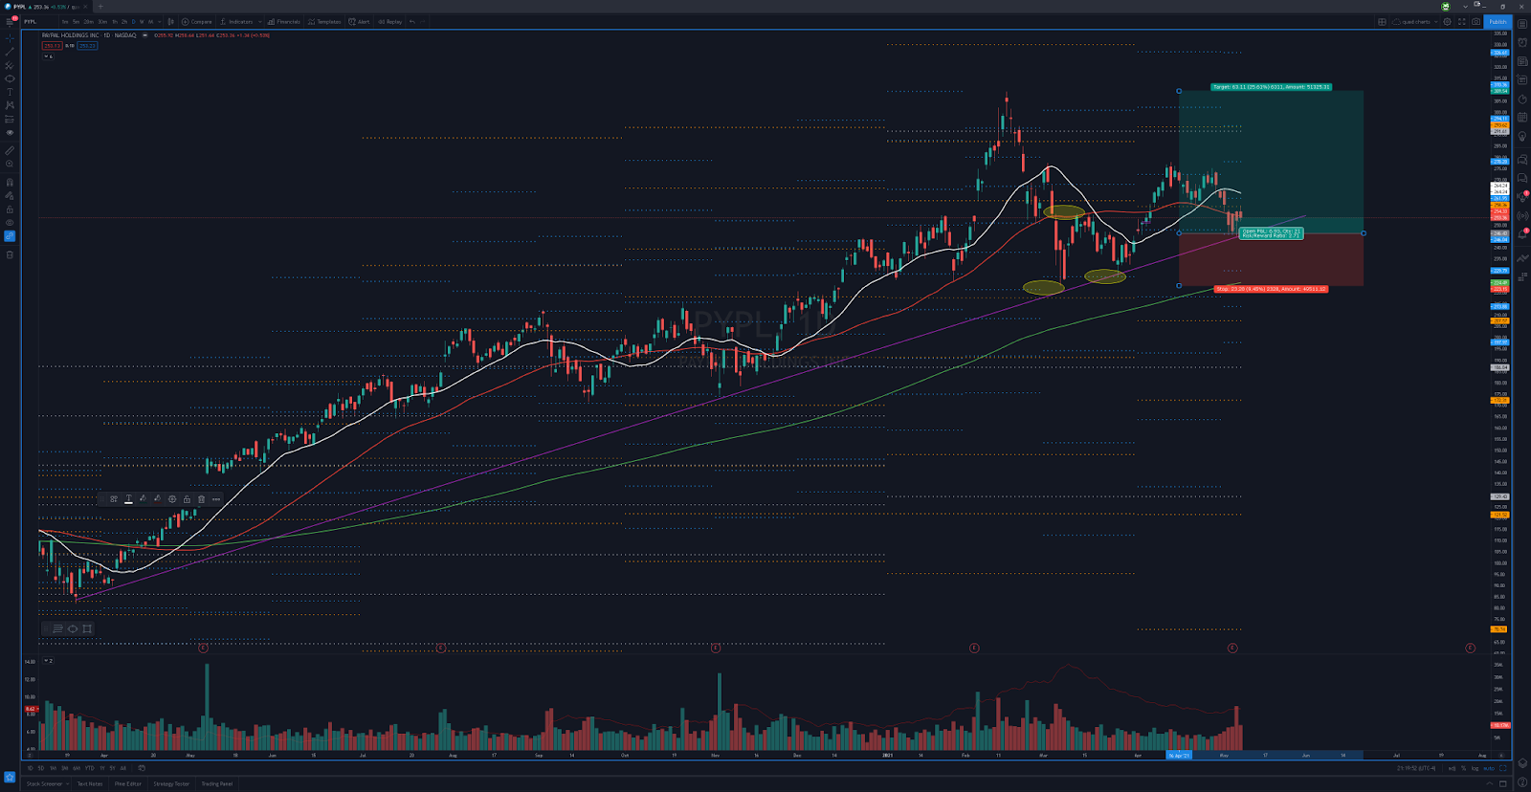This screenshot has width=1531, height=792.
Task: Redo the chart action
Action: [423, 22]
